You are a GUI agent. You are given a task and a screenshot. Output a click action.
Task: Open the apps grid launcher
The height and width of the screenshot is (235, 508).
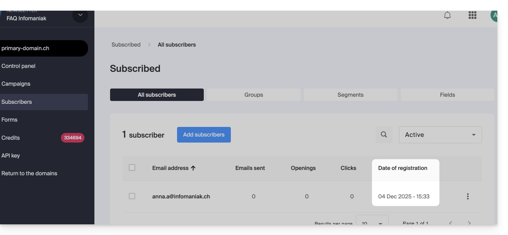click(472, 15)
